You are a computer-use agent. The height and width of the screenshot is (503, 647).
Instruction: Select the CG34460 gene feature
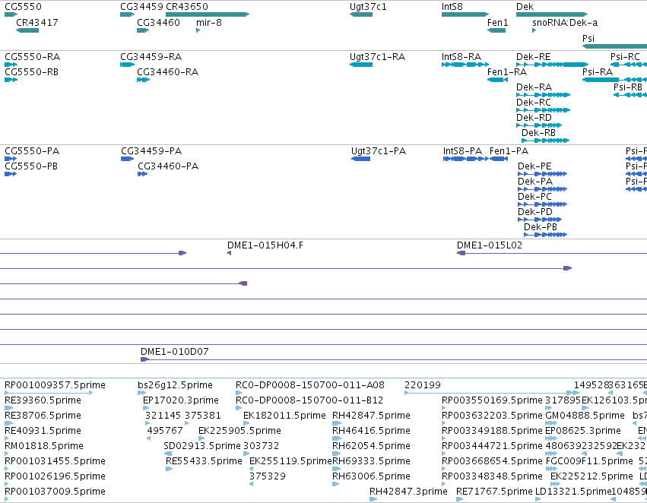click(143, 30)
